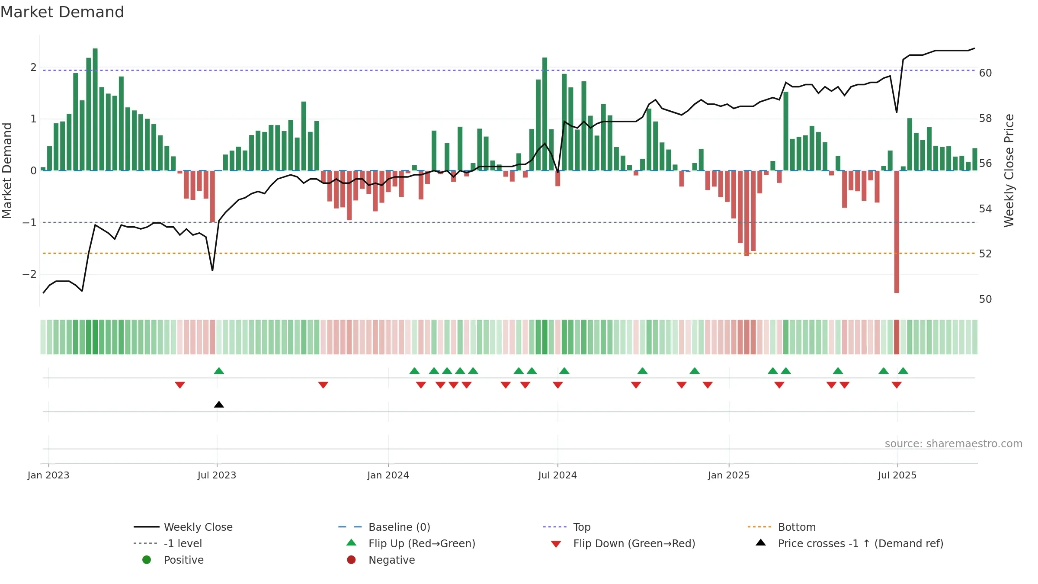The width and height of the screenshot is (1038, 584).
Task: Click the Flip Up (Red→Green) legend label
Action: (x=422, y=543)
